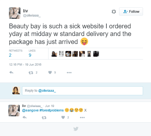Open liv's profile picture on main tweet

tap(15, 13)
